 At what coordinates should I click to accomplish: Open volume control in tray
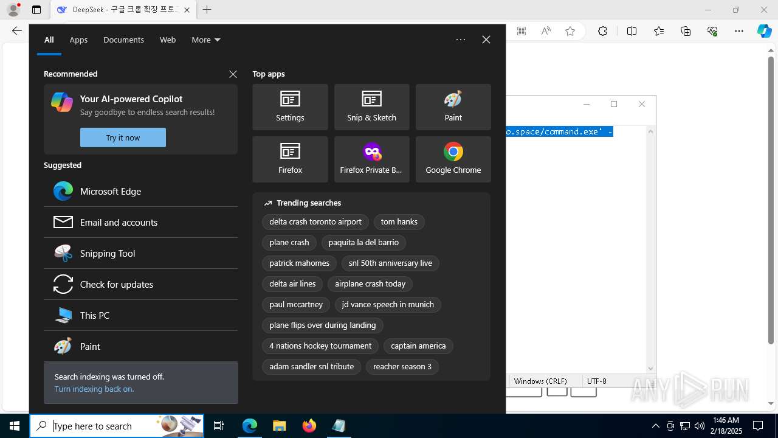coord(700,426)
